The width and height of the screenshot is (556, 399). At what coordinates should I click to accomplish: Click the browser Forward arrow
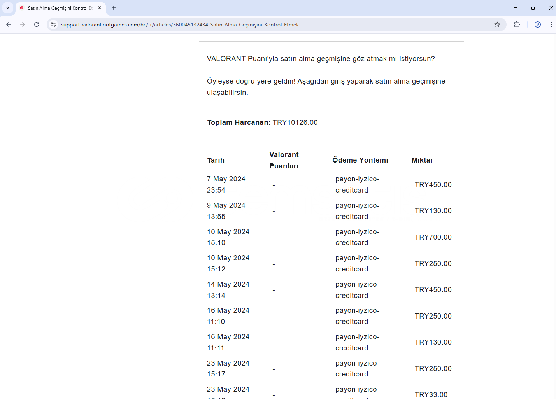click(23, 24)
